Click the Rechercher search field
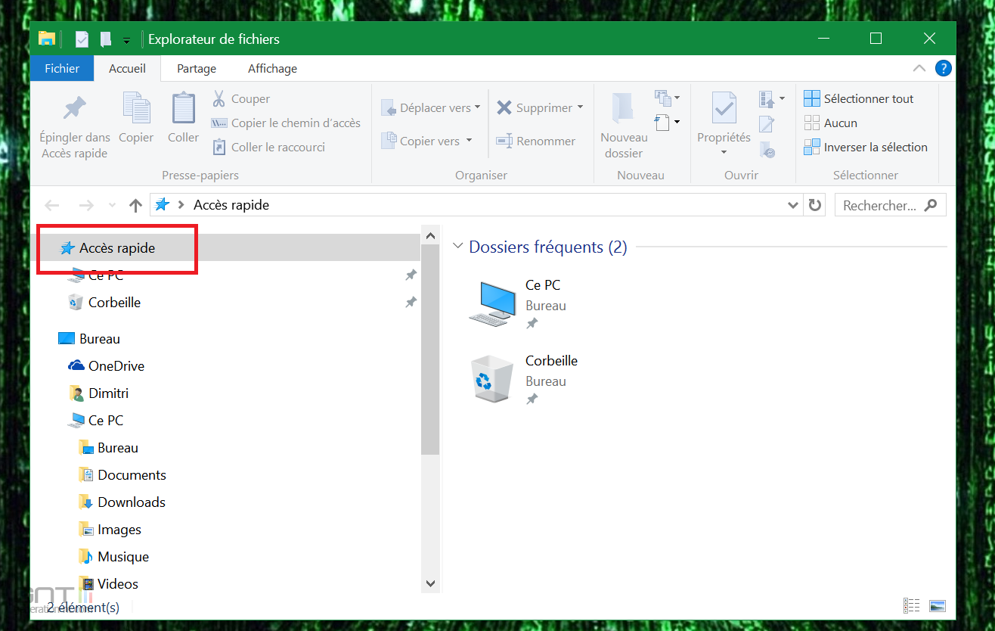Screen dimensions: 995x631 click(890, 205)
